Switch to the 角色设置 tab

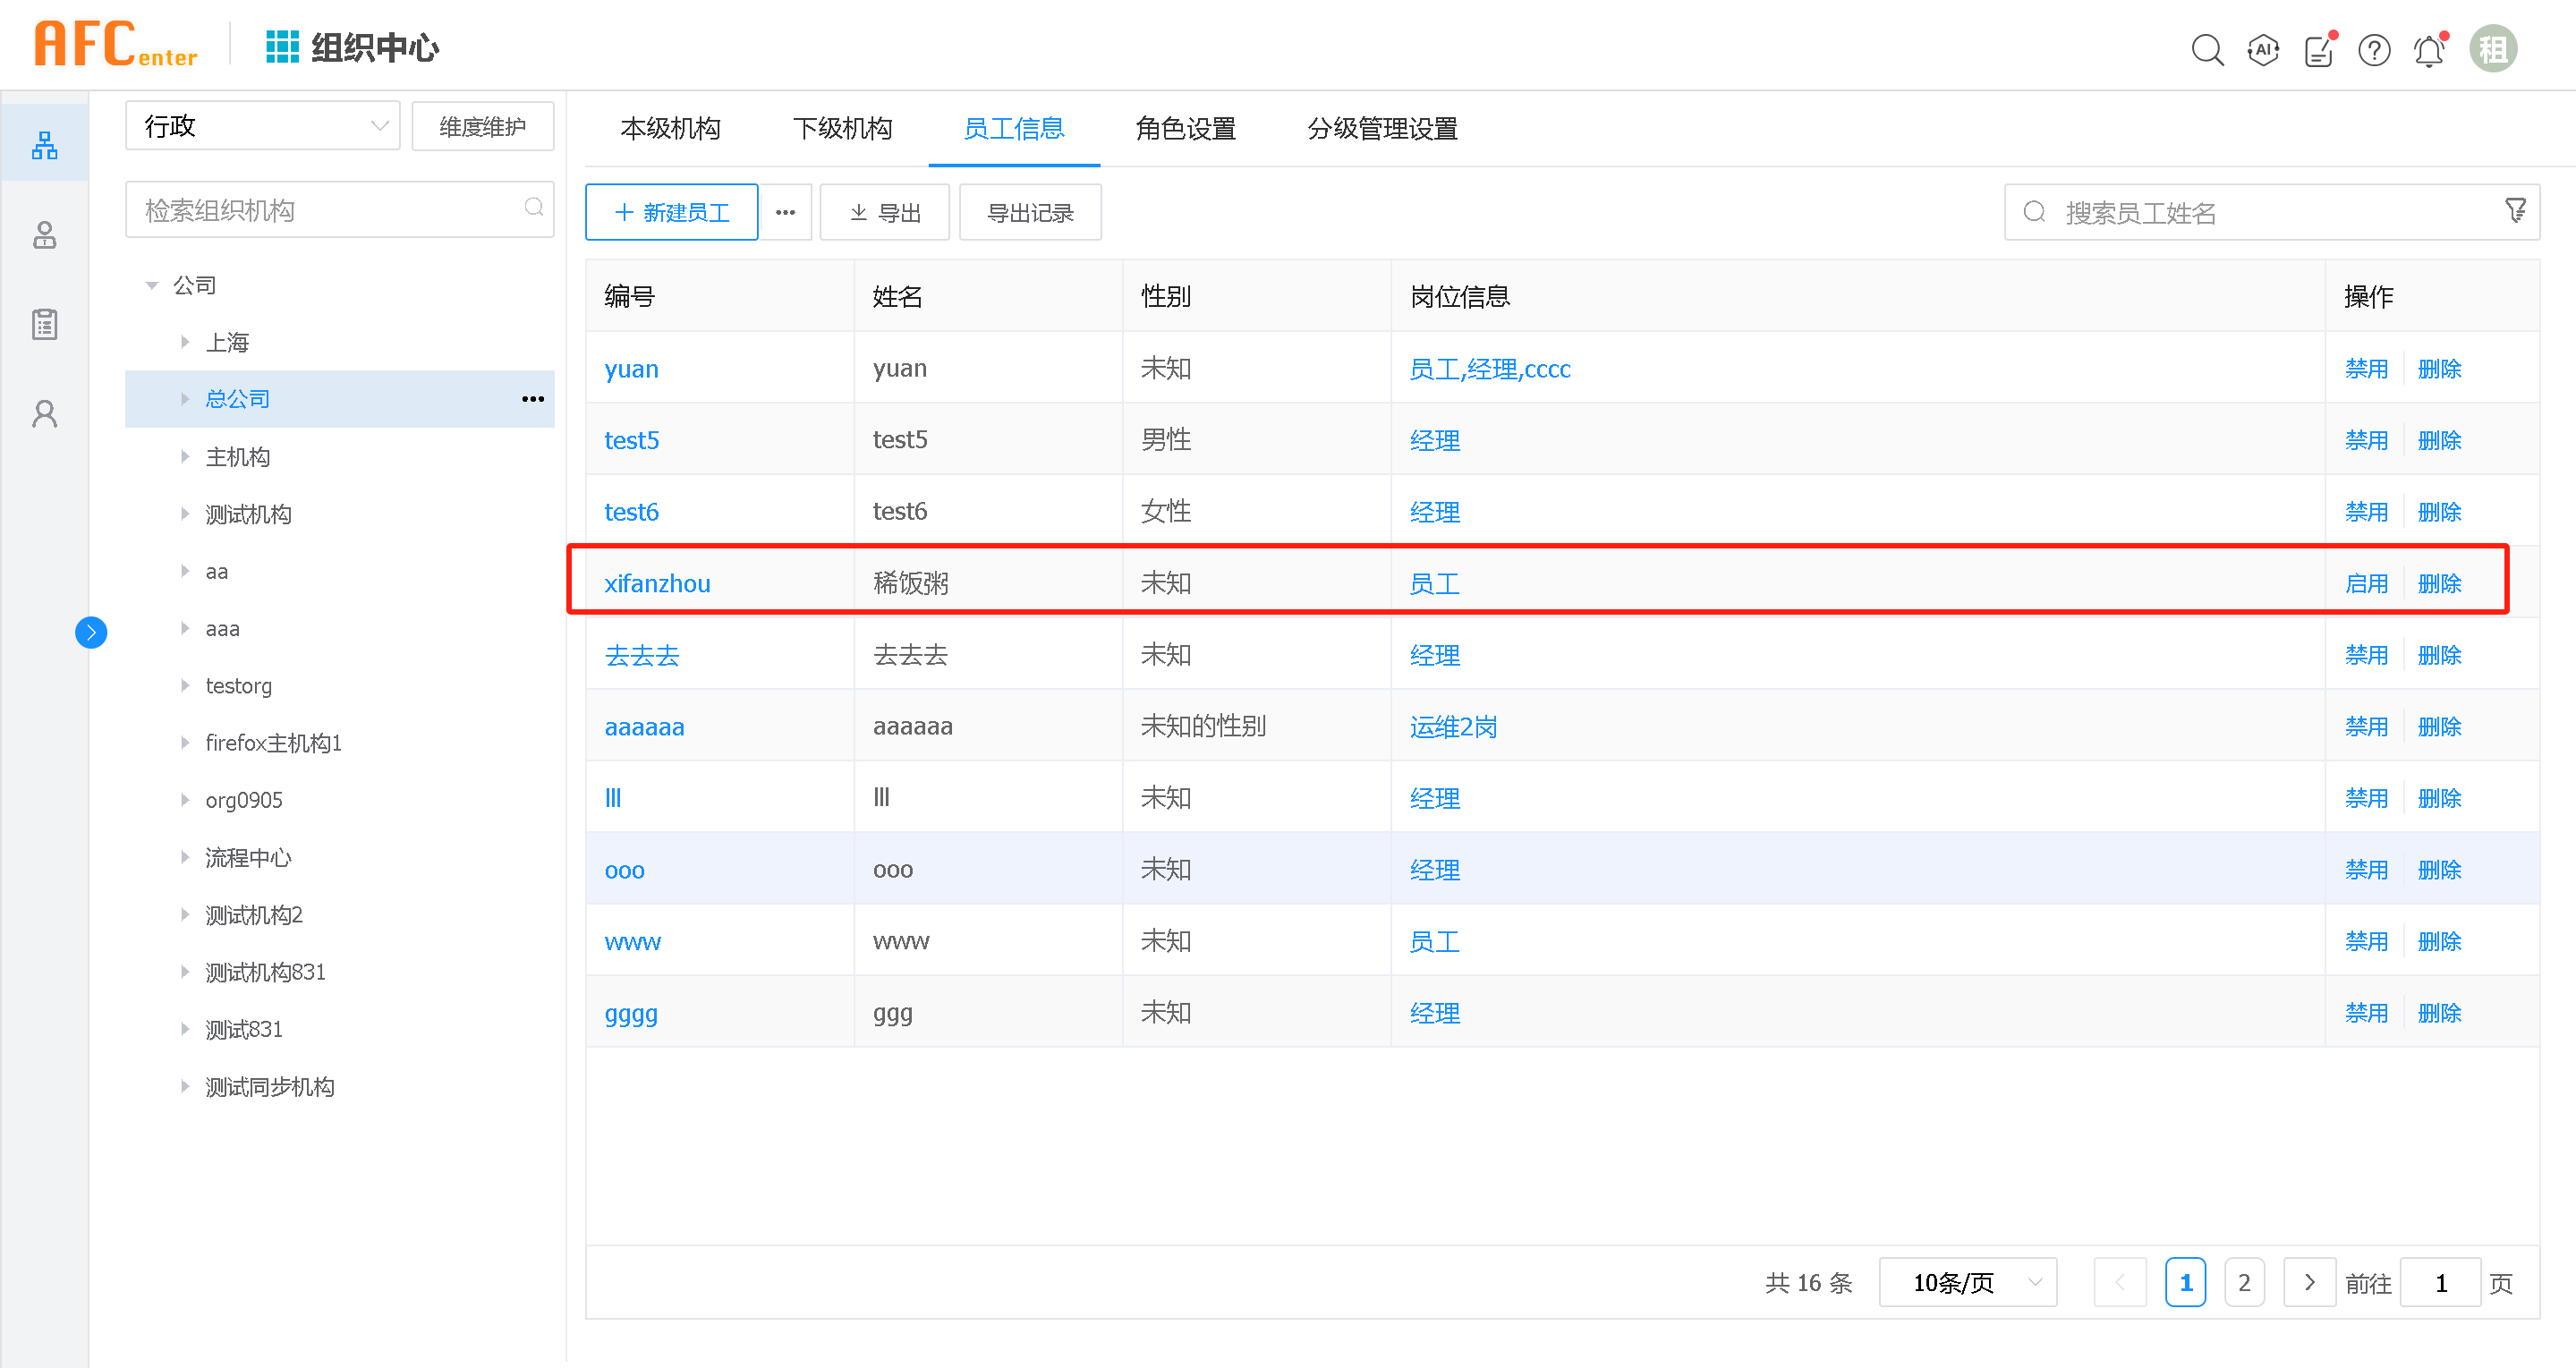tap(1185, 128)
